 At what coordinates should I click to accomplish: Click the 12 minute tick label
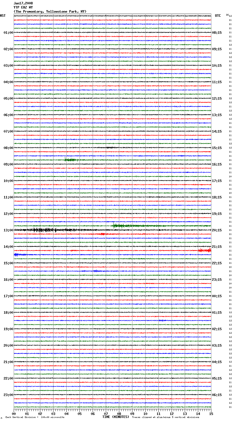pyautogui.click(x=172, y=414)
